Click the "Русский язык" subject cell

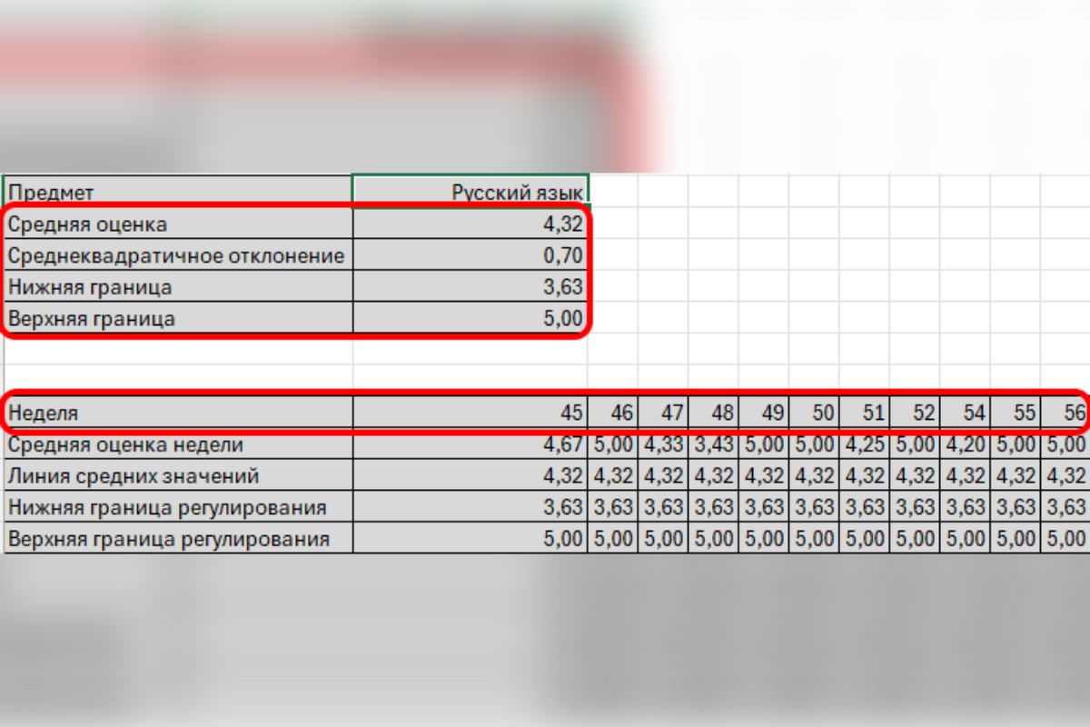(x=470, y=192)
